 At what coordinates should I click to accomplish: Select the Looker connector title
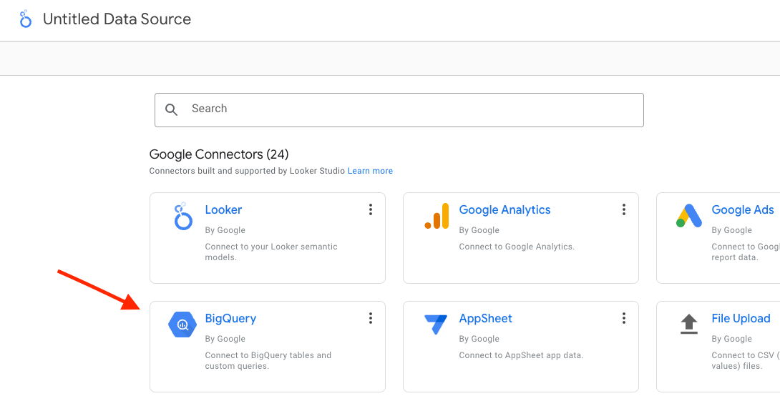coord(223,209)
